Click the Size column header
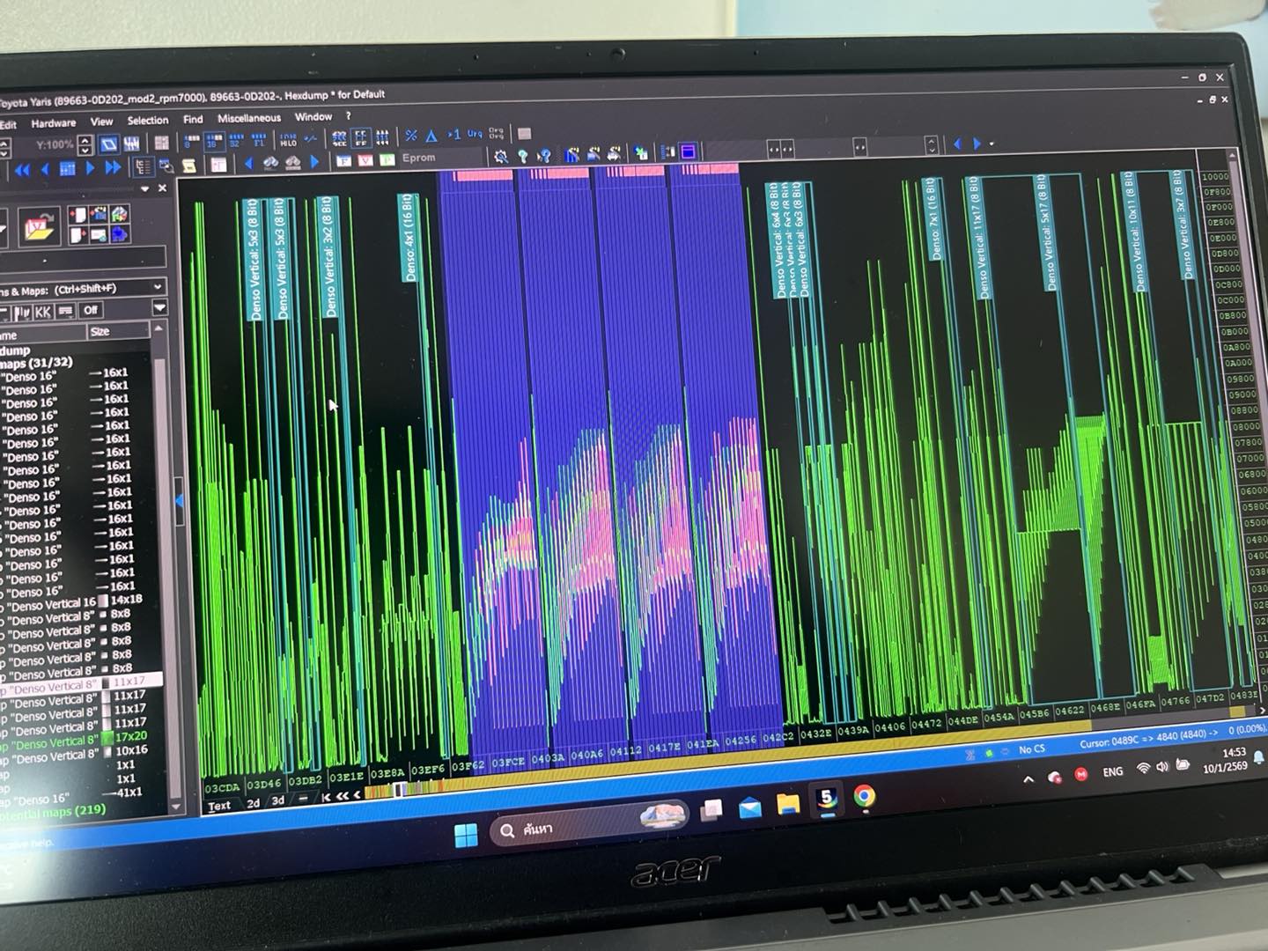This screenshot has height=951, width=1268. tap(117, 331)
